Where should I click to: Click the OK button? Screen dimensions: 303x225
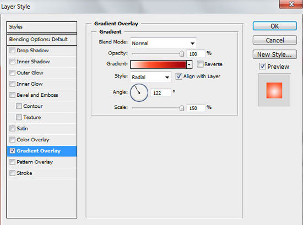click(x=274, y=26)
